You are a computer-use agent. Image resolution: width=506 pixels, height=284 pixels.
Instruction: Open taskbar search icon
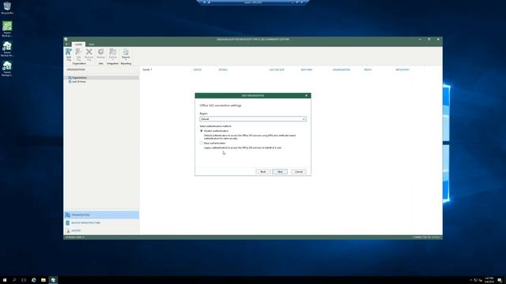(x=14, y=280)
